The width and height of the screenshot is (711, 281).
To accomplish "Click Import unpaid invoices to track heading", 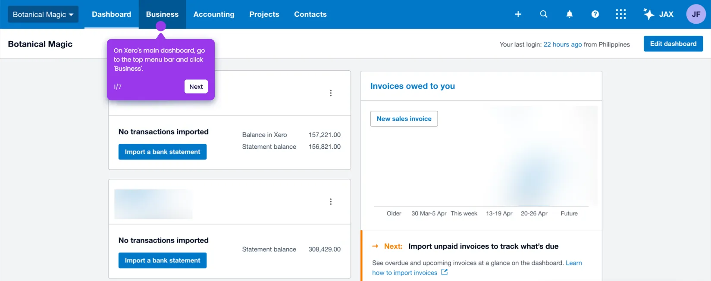I will point(483,247).
